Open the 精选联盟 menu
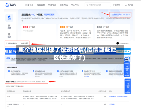The height and width of the screenshot is (109, 141). click(41, 5)
